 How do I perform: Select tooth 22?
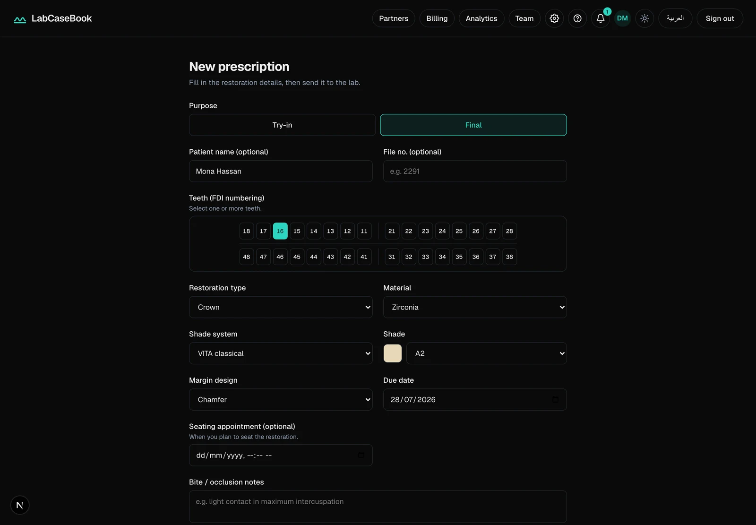(x=409, y=231)
